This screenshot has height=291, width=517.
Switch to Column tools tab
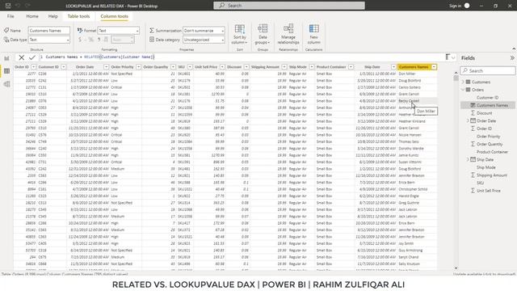(x=114, y=16)
